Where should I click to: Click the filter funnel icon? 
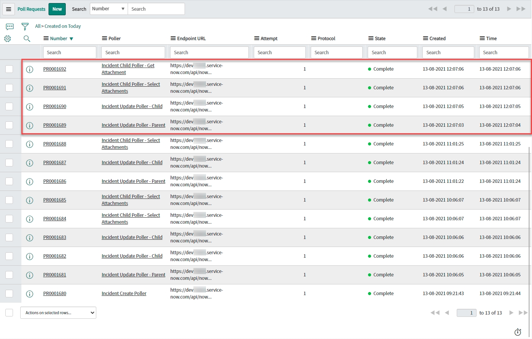point(25,26)
